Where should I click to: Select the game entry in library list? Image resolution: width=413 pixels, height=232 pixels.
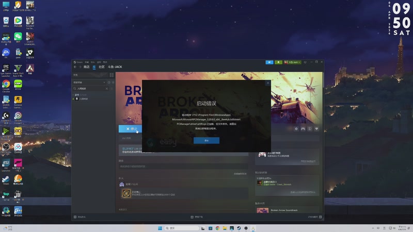coord(93,99)
